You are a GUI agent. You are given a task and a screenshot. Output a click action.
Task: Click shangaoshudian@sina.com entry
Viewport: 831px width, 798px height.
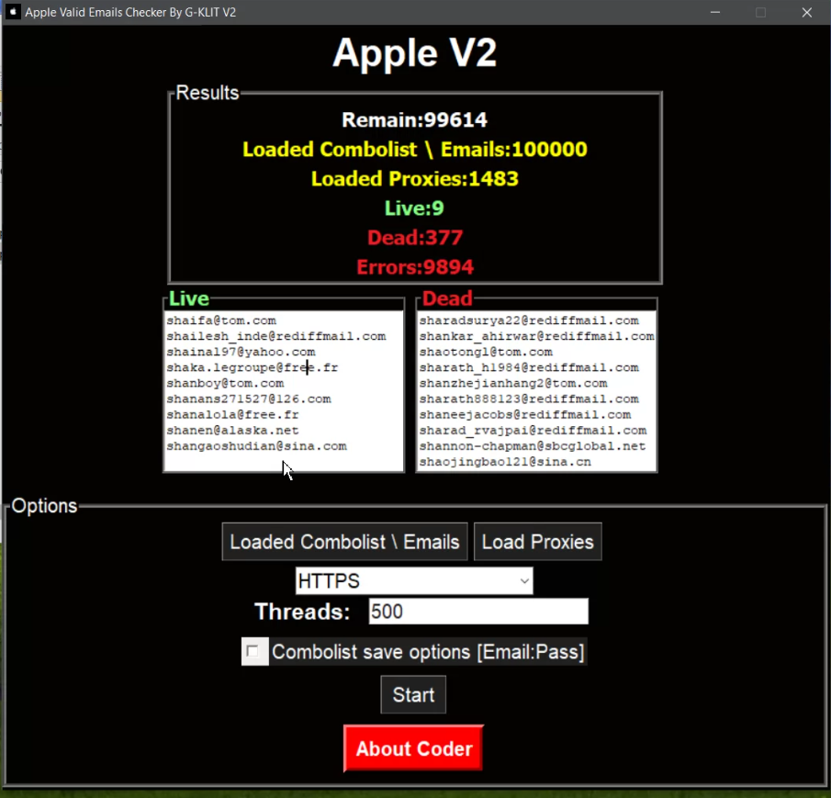pyautogui.click(x=256, y=445)
